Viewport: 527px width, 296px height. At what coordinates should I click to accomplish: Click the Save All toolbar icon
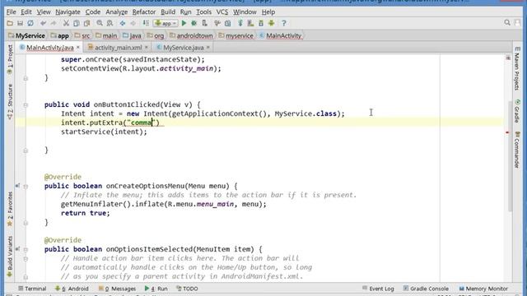click(20, 23)
